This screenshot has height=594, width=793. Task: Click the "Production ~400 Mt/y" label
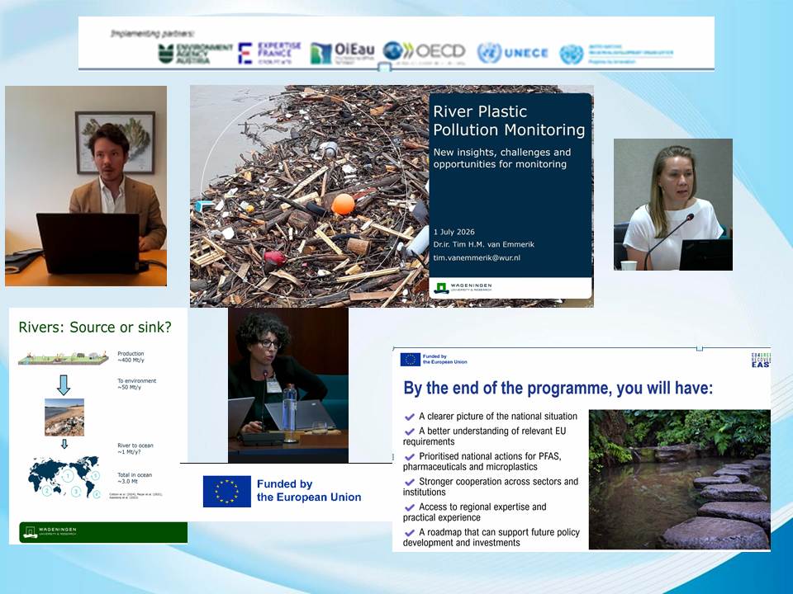(131, 356)
